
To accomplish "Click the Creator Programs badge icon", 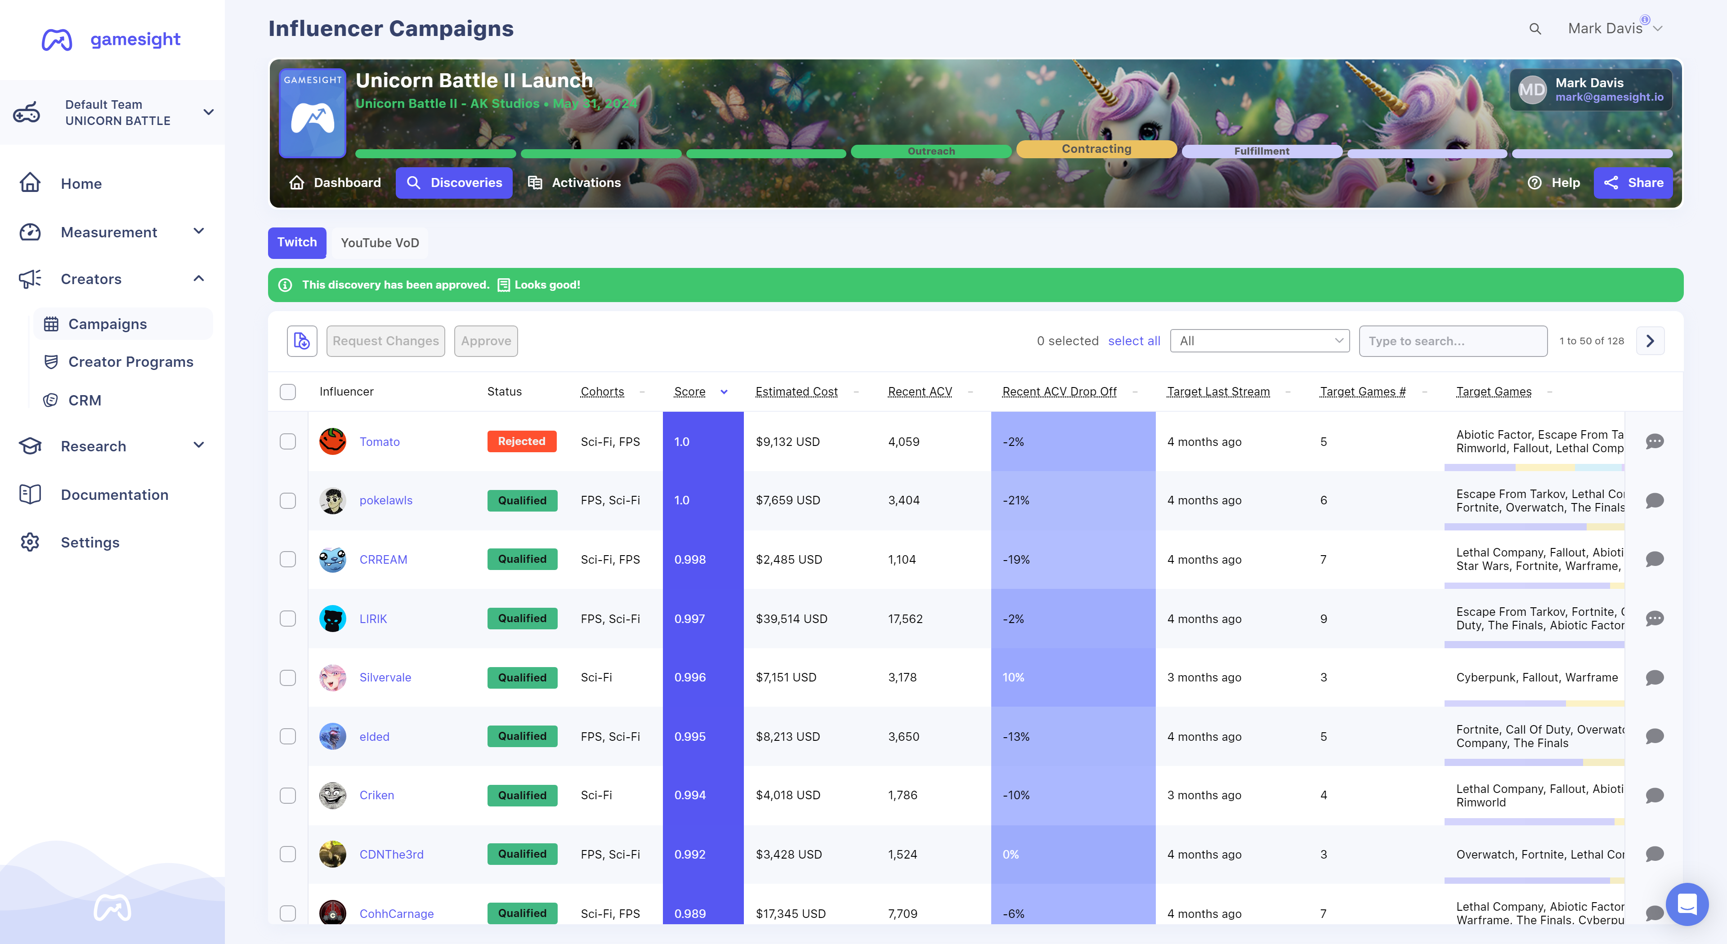I will 50,362.
